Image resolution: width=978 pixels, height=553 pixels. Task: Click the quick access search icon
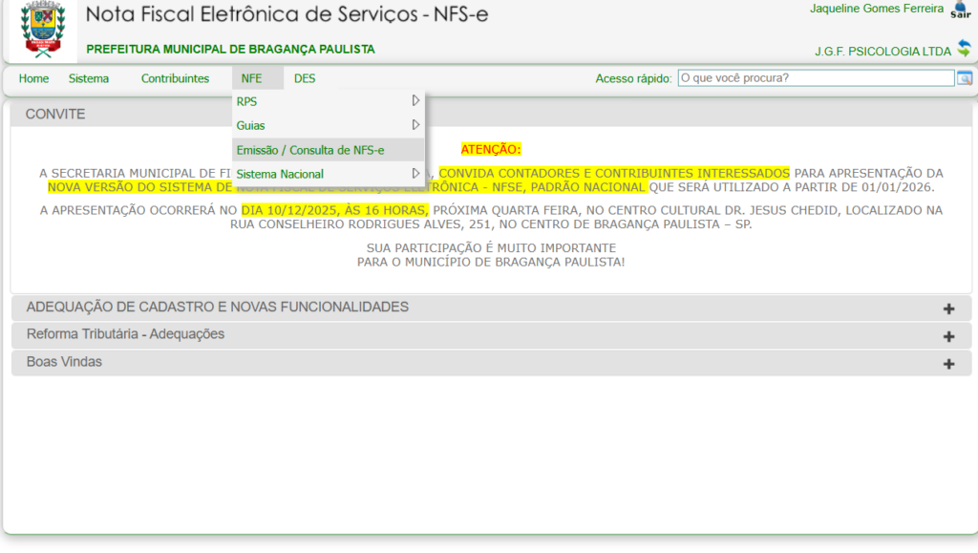[965, 78]
